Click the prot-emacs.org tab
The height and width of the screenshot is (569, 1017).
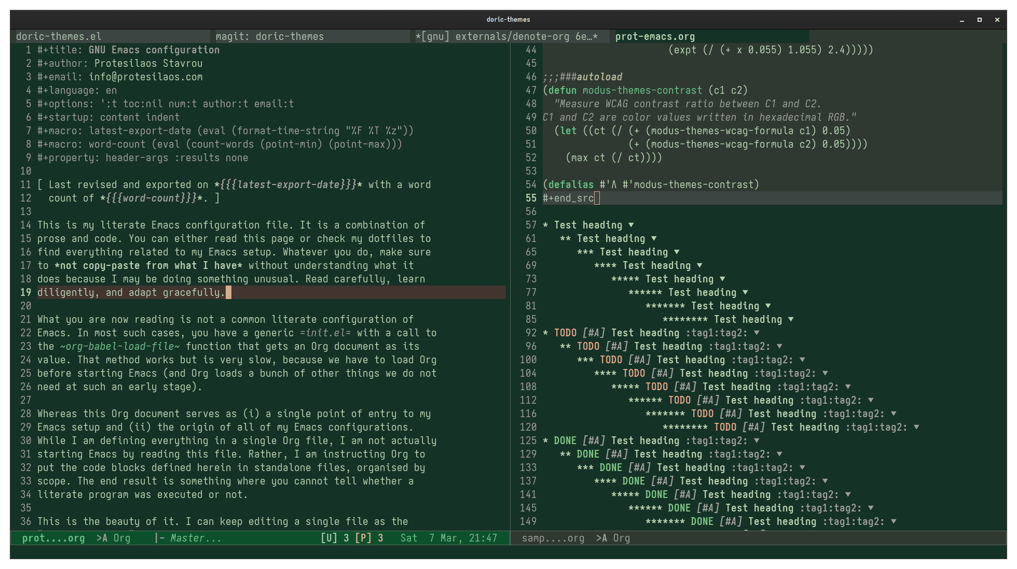point(655,36)
